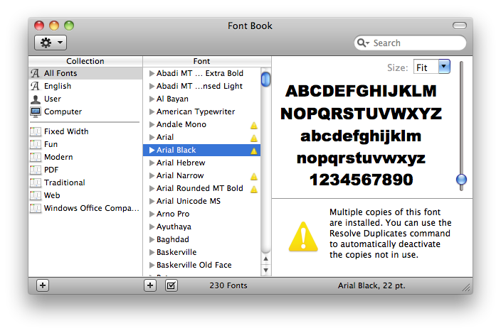Click the Collection column header
Viewport: 501px width, 333px height.
point(85,61)
